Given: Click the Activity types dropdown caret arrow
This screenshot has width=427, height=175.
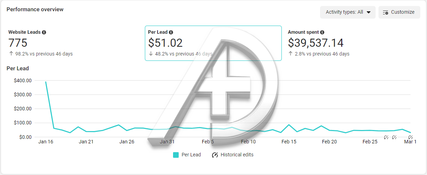Looking at the screenshot, I should click(369, 12).
